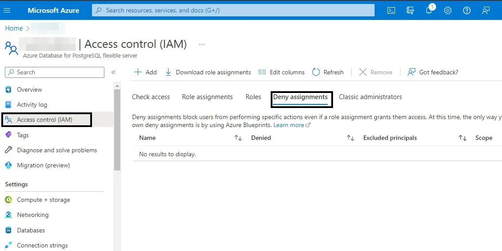Open Diagnose and solve problems

pyautogui.click(x=57, y=150)
